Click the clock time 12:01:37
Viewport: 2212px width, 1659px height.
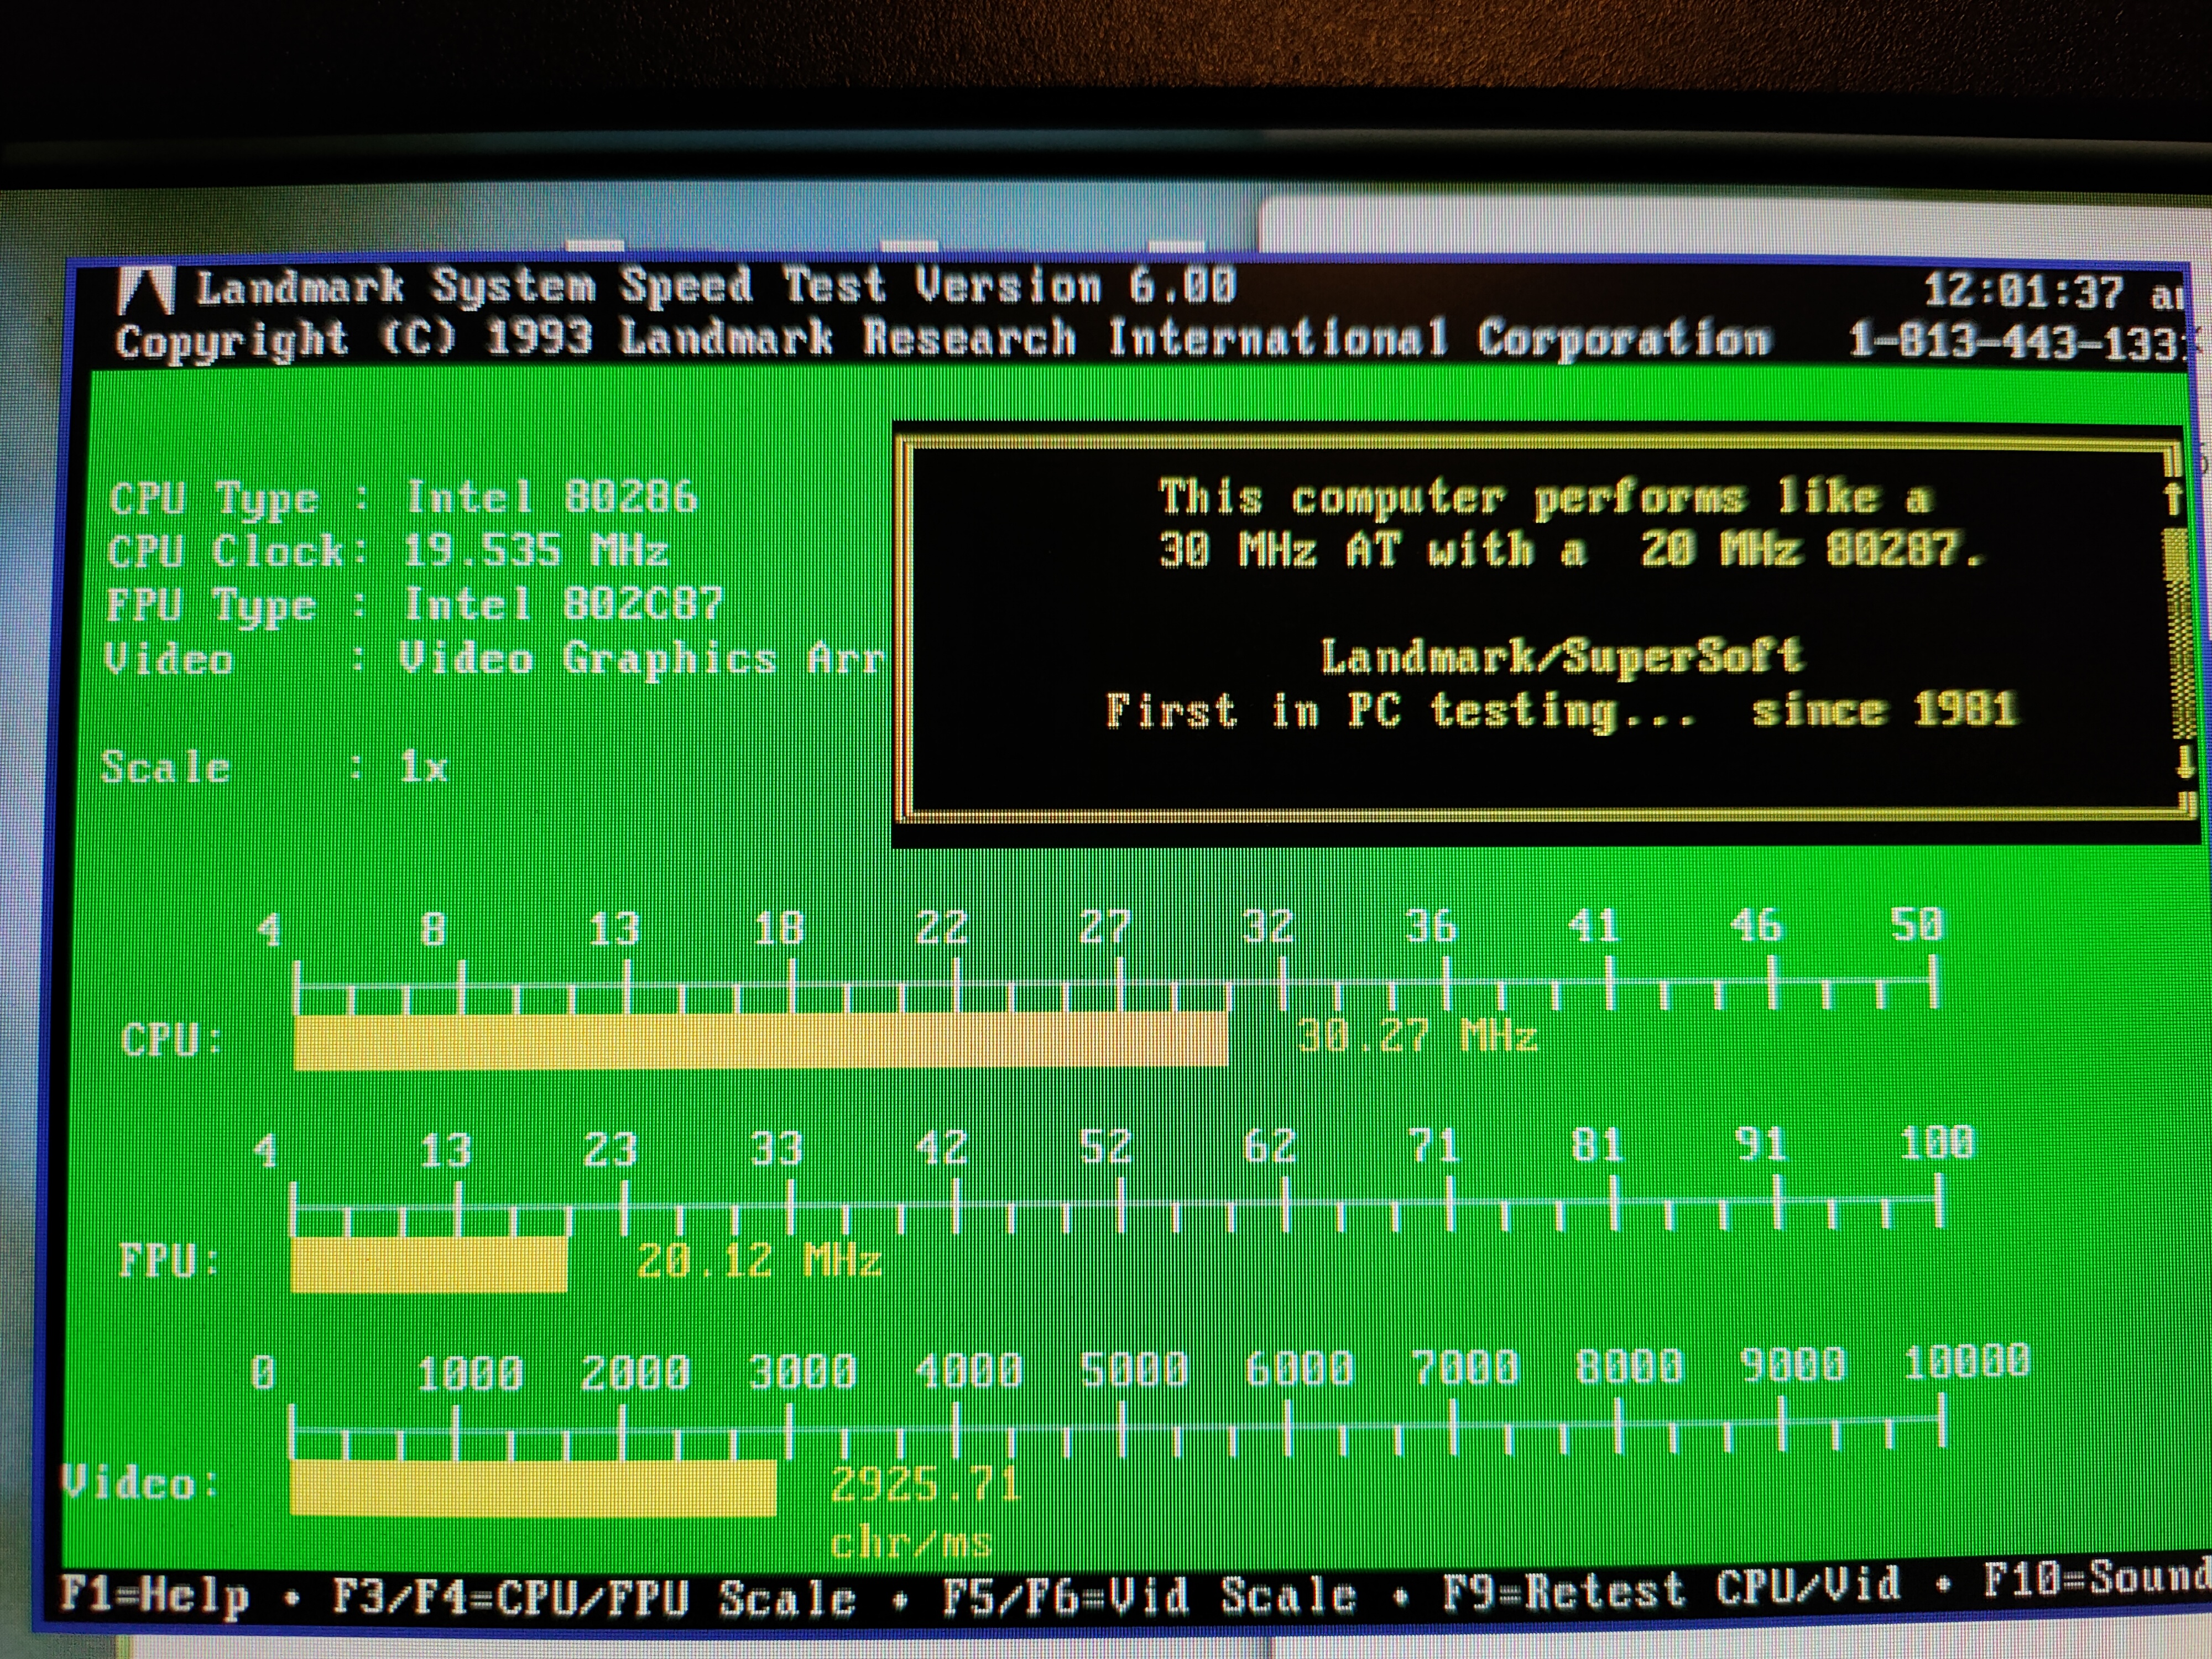coord(2023,292)
